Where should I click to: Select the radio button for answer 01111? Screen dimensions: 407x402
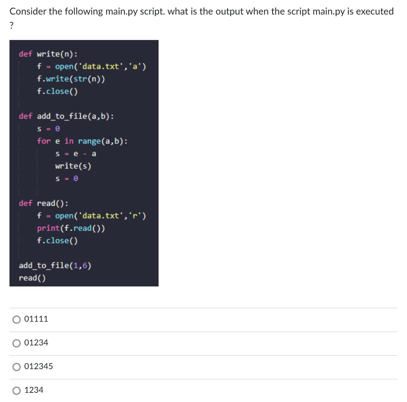click(x=16, y=319)
